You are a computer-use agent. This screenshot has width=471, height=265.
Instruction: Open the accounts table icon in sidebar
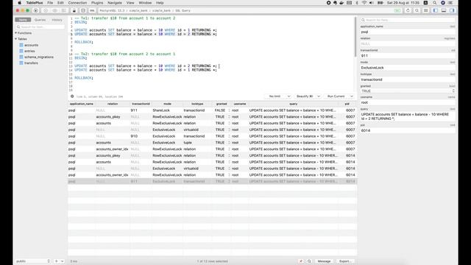point(21,45)
